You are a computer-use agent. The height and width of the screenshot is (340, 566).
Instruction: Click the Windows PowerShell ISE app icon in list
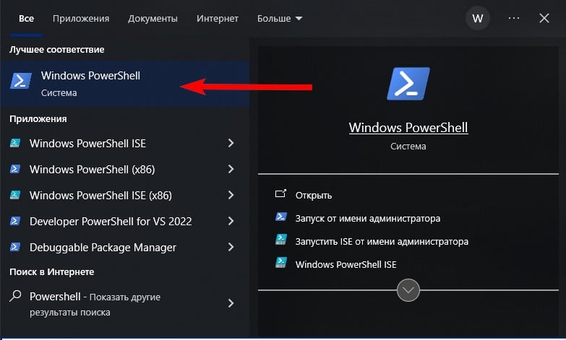(x=15, y=144)
